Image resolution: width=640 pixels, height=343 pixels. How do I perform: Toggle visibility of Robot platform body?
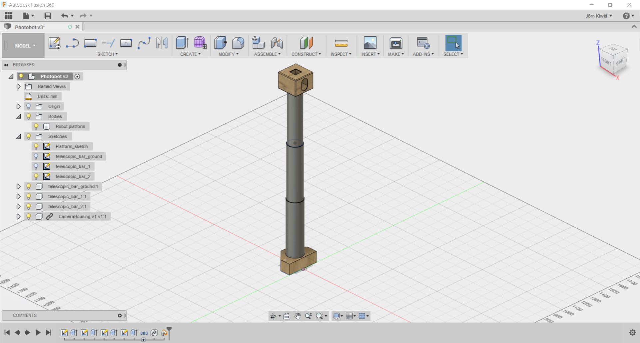coord(36,126)
